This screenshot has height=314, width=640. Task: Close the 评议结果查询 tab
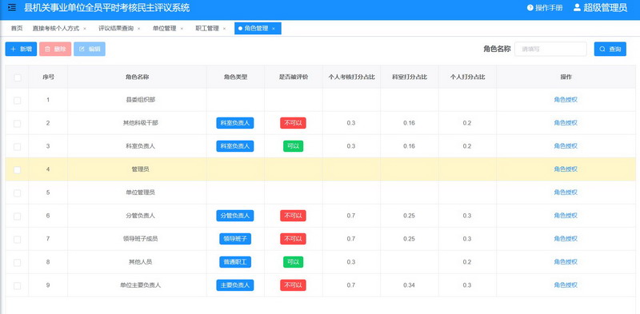[138, 29]
